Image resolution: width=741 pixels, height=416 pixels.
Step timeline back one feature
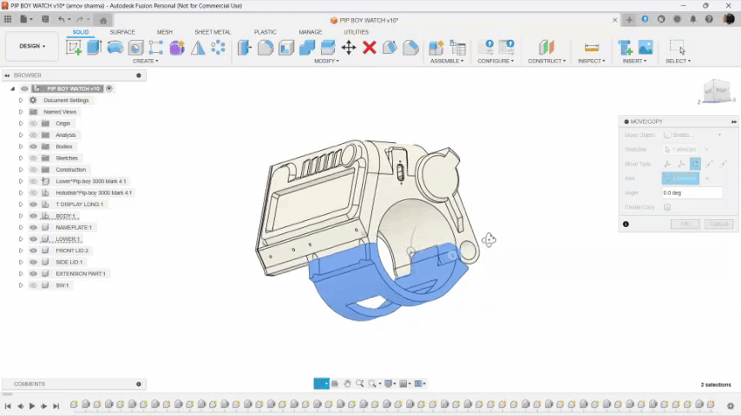(x=20, y=406)
